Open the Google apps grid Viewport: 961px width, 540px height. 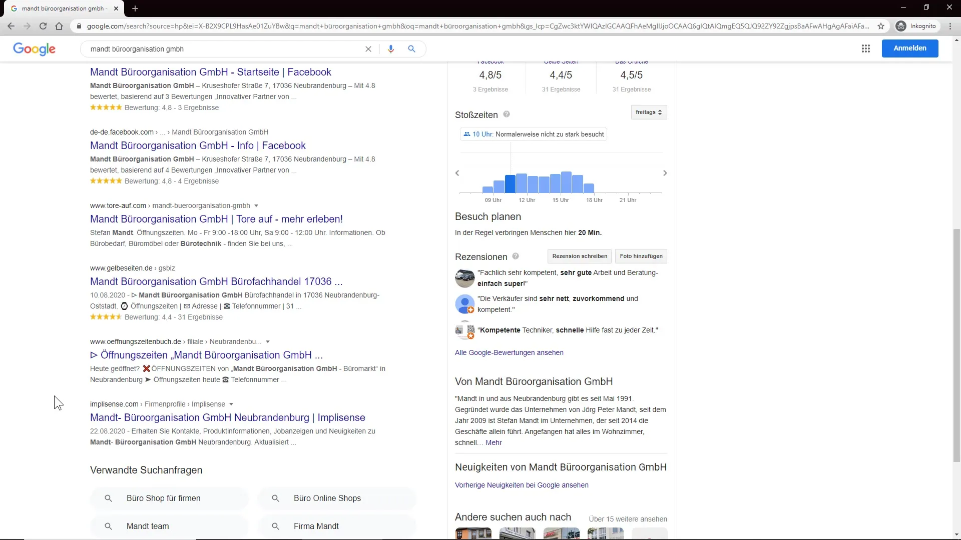[866, 48]
